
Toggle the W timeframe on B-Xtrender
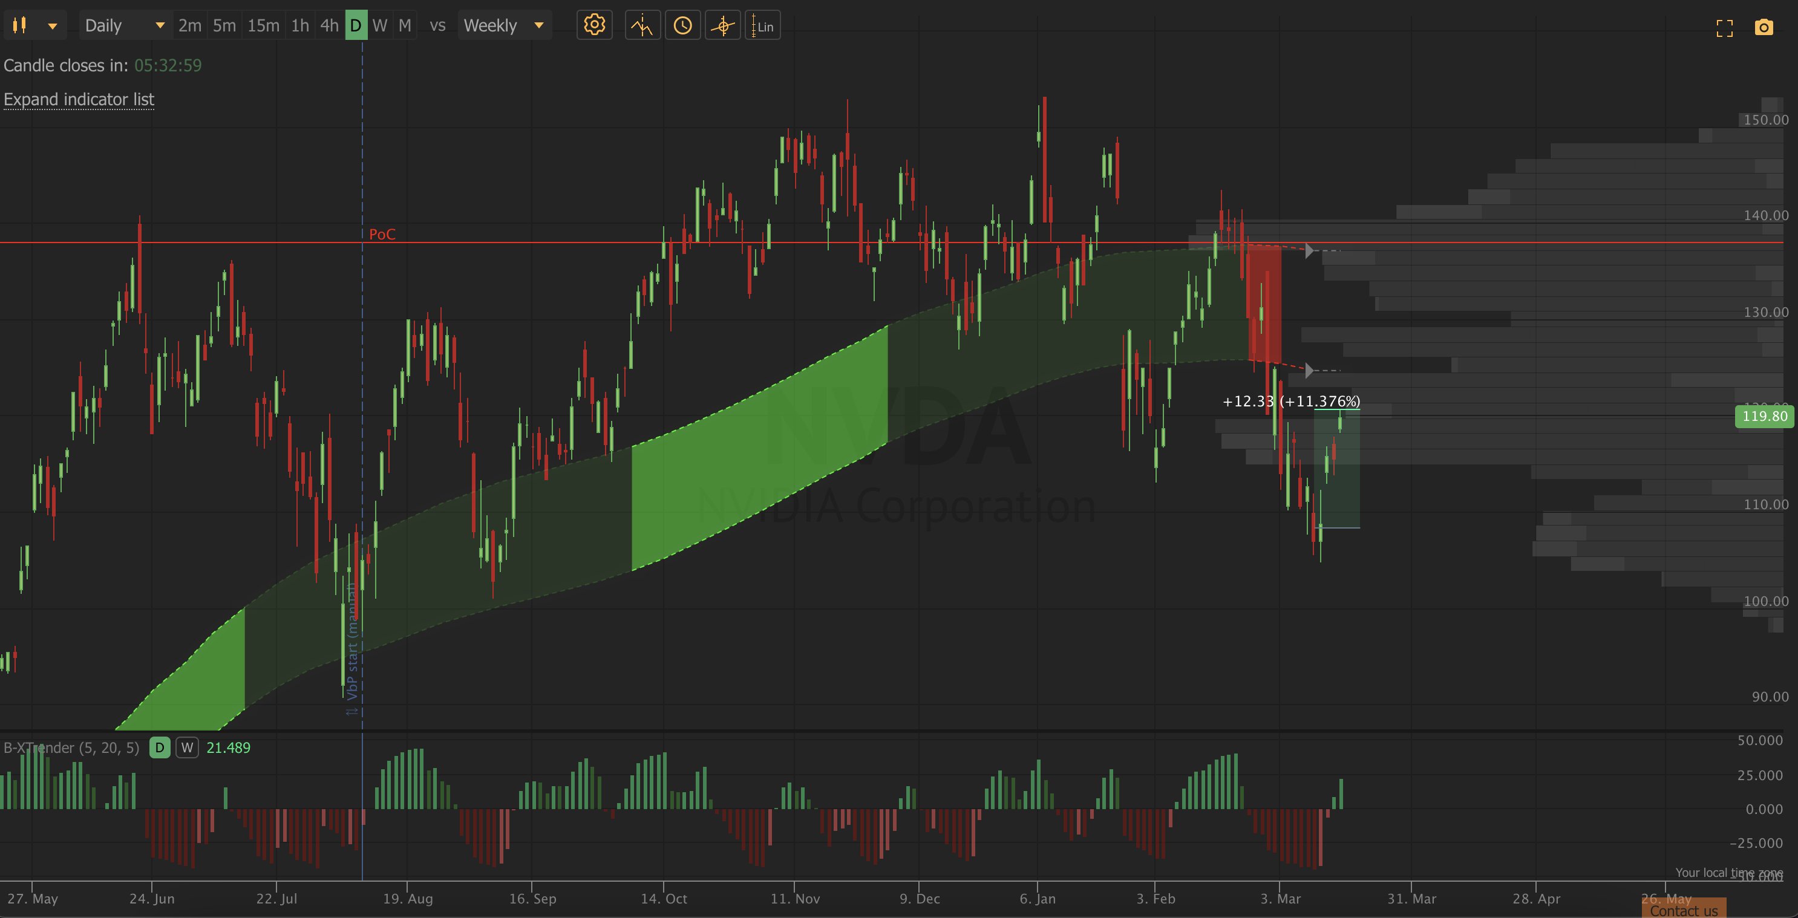click(x=187, y=748)
